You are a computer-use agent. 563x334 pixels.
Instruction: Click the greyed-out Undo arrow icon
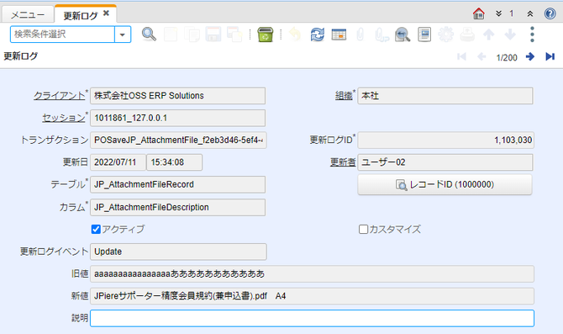(295, 34)
